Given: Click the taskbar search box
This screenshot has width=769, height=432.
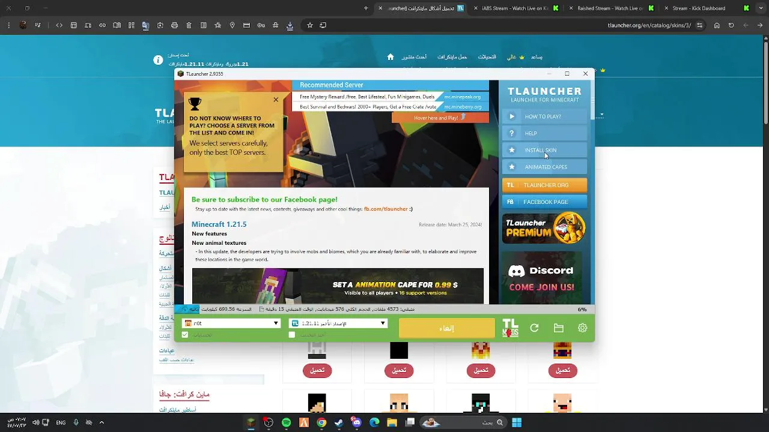Looking at the screenshot, I should pos(463,422).
